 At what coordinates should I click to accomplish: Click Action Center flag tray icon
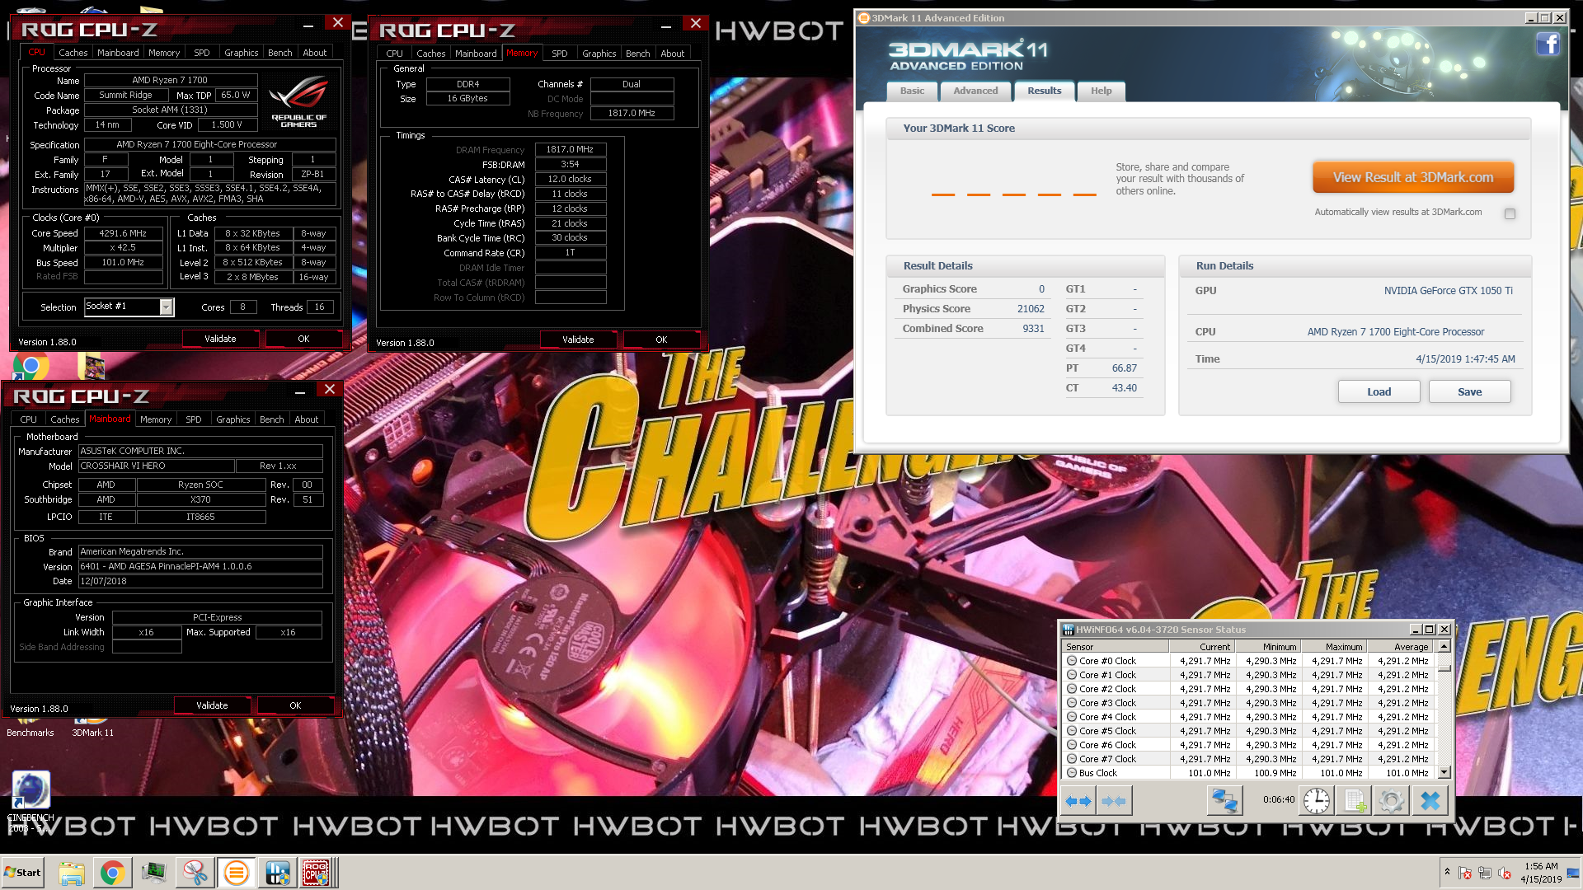tap(1465, 873)
